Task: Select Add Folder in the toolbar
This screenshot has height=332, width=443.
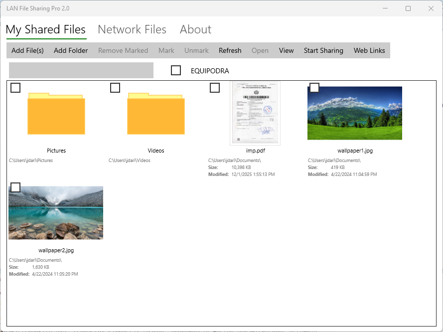Action: coord(70,50)
